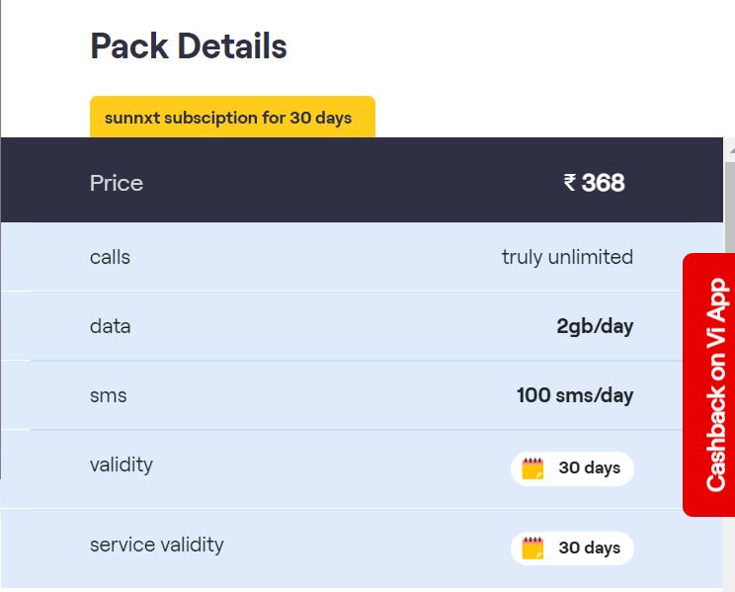Image resolution: width=735 pixels, height=592 pixels.
Task: Click the truly unlimited calls value
Action: click(567, 257)
